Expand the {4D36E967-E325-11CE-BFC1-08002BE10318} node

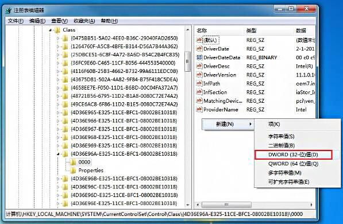click(x=58, y=129)
